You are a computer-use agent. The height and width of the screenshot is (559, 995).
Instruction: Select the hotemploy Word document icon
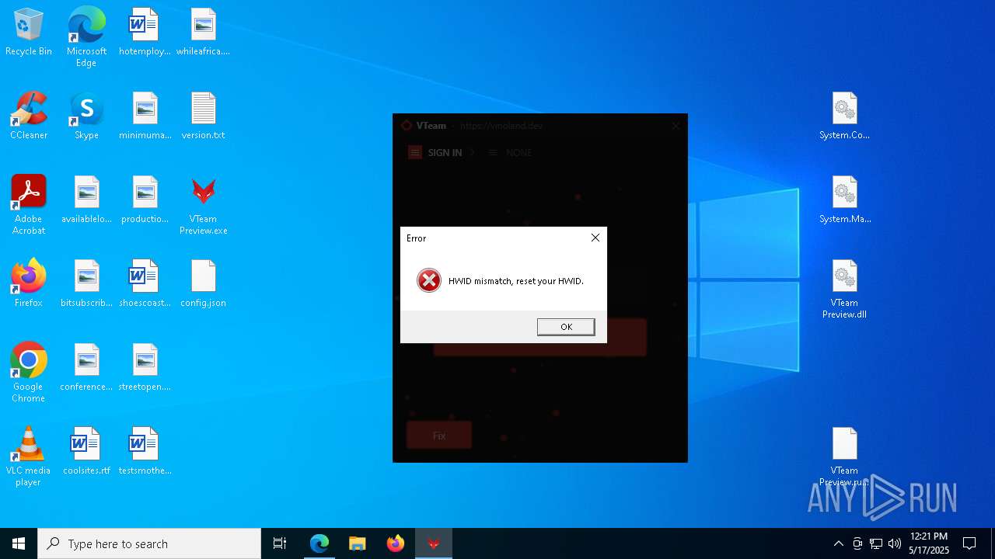145,32
